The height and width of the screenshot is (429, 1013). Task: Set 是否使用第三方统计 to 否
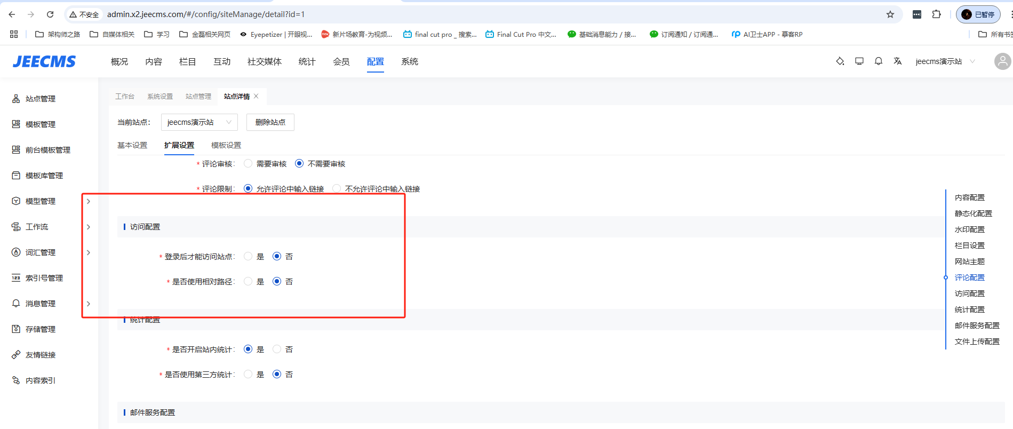click(x=277, y=375)
